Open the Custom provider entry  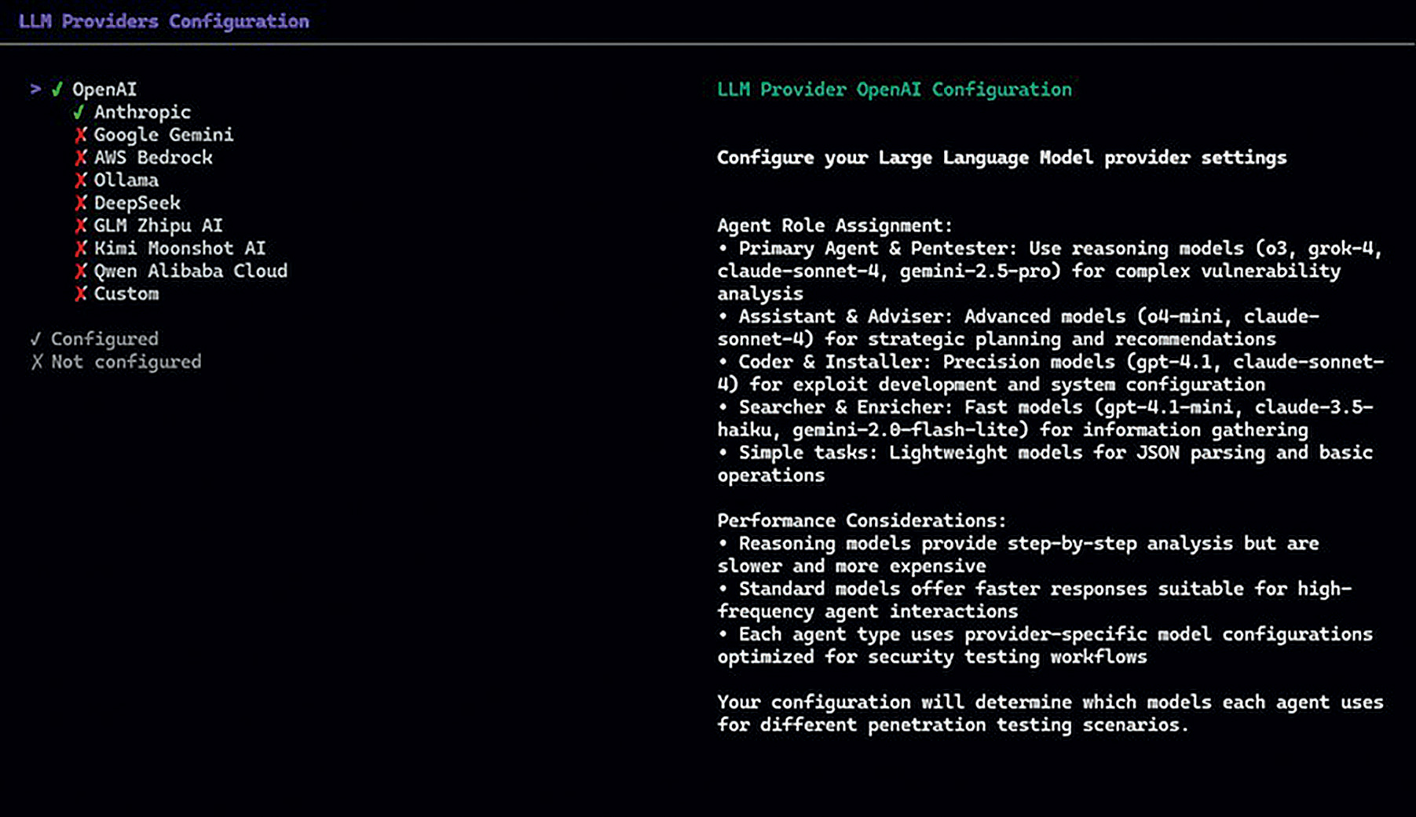tap(126, 294)
